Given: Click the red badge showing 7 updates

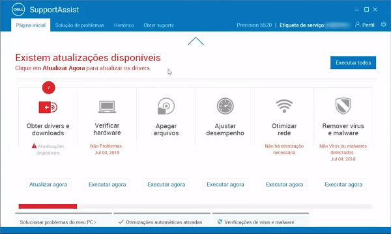Looking at the screenshot, I should (49, 88).
